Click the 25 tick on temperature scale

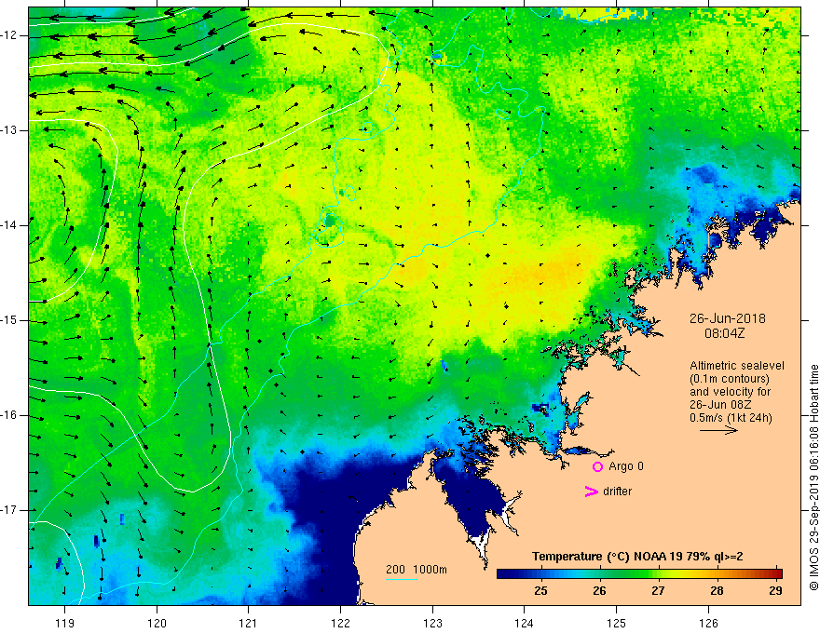(540, 591)
